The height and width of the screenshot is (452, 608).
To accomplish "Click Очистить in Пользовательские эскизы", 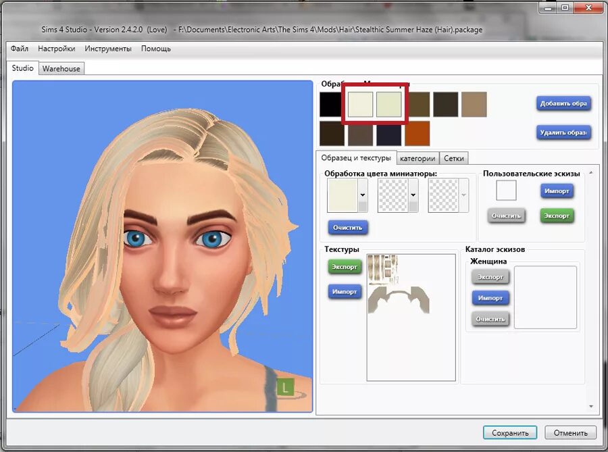I will click(507, 216).
